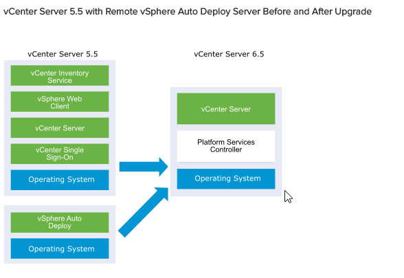404x278 pixels.
Task: Select the vCenter Single Sign-On box
Action: coord(60,154)
